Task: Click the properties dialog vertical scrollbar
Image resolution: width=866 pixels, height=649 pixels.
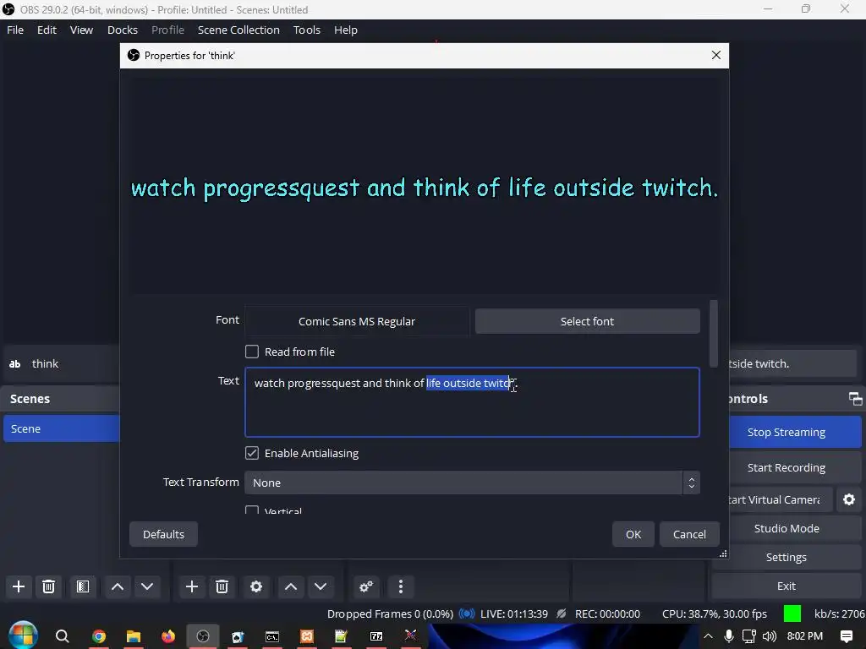Action: [x=714, y=333]
